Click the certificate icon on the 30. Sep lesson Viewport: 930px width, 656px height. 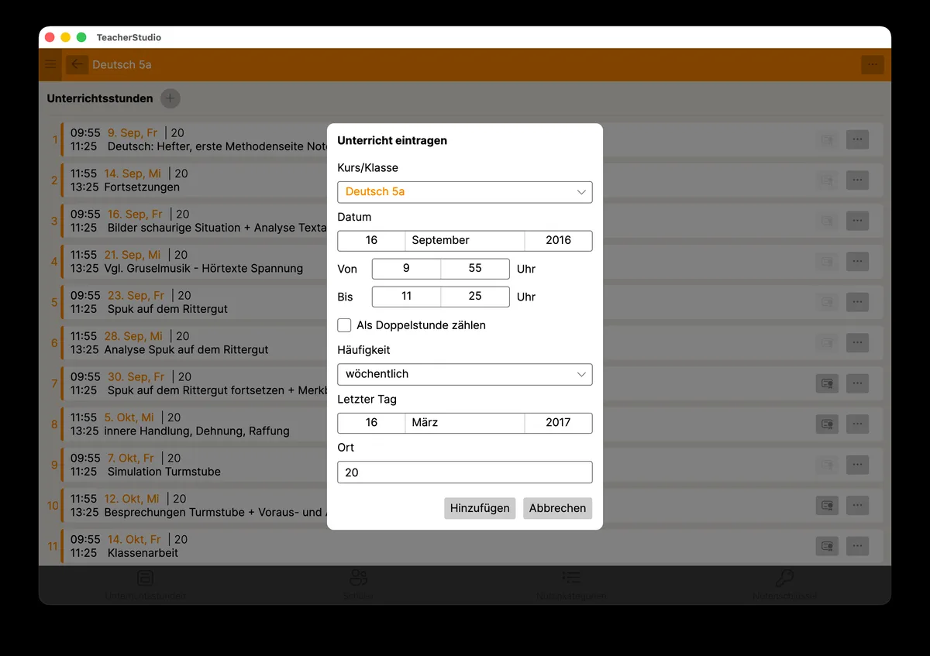tap(827, 383)
